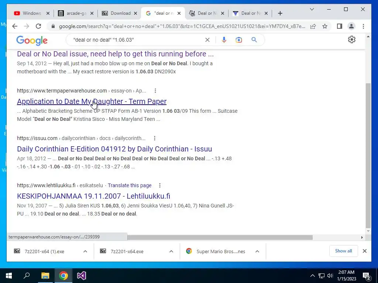
Task: Select the "deal or n" Google tab
Action: pos(164,13)
